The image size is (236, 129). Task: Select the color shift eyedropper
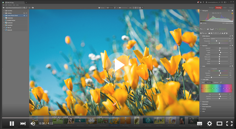(x=221, y=82)
